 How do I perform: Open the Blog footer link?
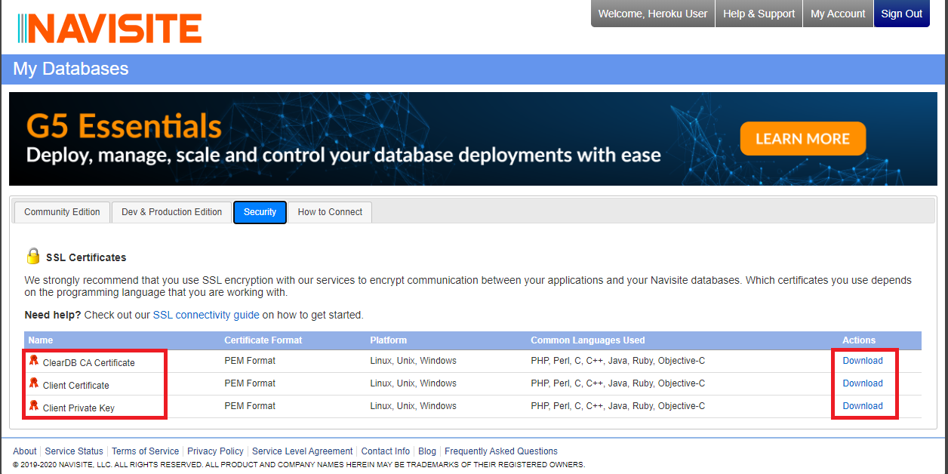[x=427, y=451]
